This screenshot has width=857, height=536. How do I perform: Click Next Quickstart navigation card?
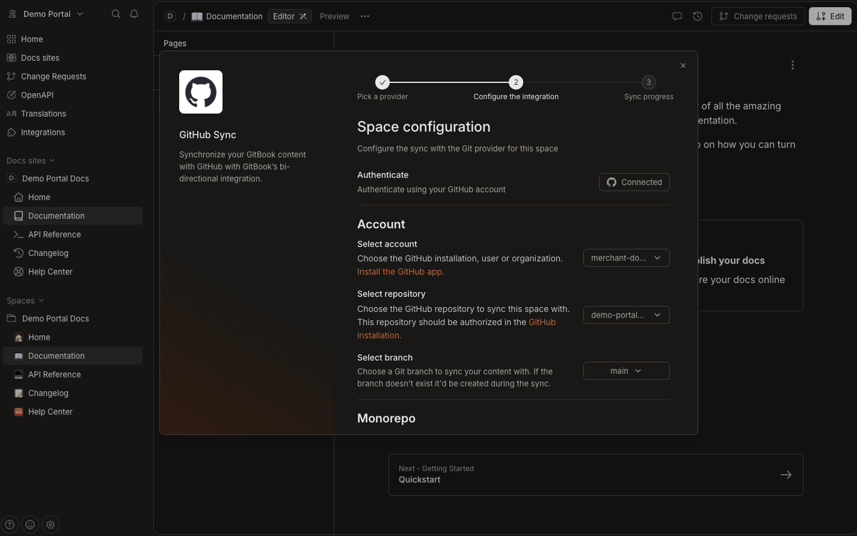click(596, 475)
